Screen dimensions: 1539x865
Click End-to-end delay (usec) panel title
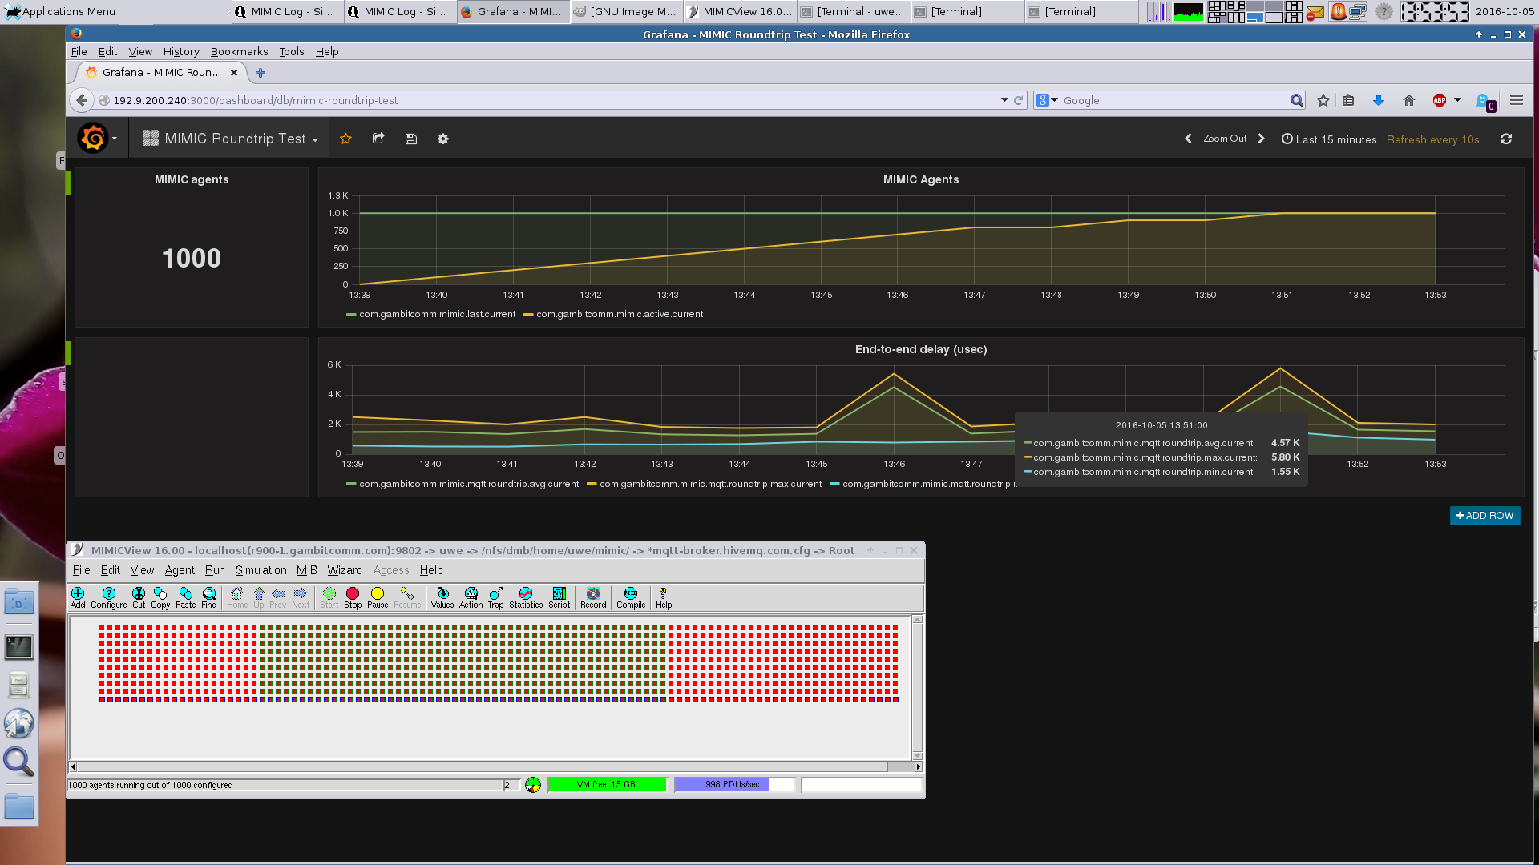pyautogui.click(x=921, y=349)
